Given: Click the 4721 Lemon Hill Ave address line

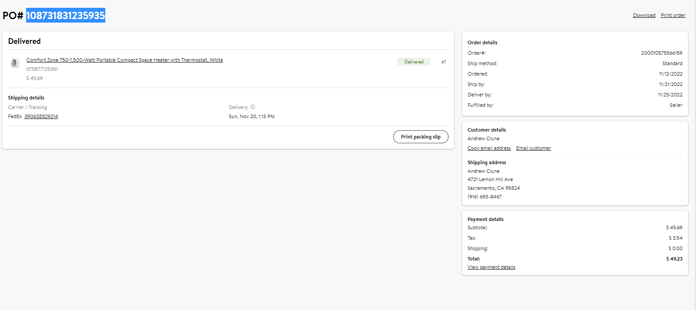Looking at the screenshot, I should click(490, 179).
